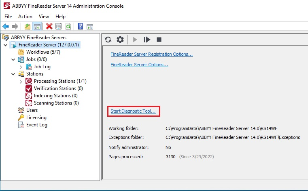This screenshot has width=308, height=191.
Task: Open FineReader Server Options link
Action: (139, 65)
